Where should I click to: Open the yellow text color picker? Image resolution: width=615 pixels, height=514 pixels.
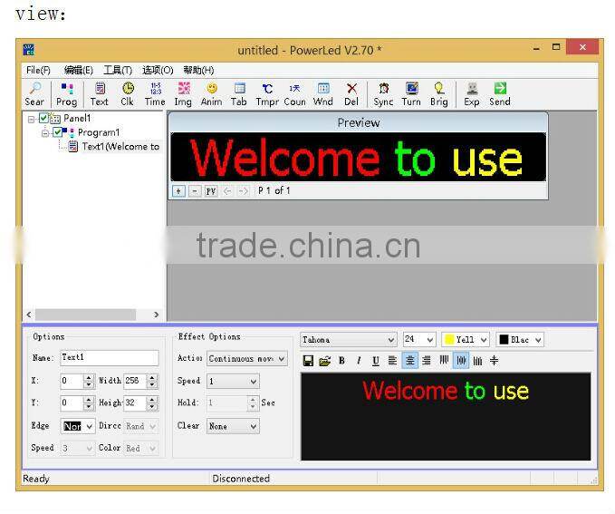click(x=466, y=340)
